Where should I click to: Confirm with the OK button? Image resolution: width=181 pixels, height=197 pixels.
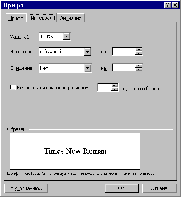[x=122, y=188]
